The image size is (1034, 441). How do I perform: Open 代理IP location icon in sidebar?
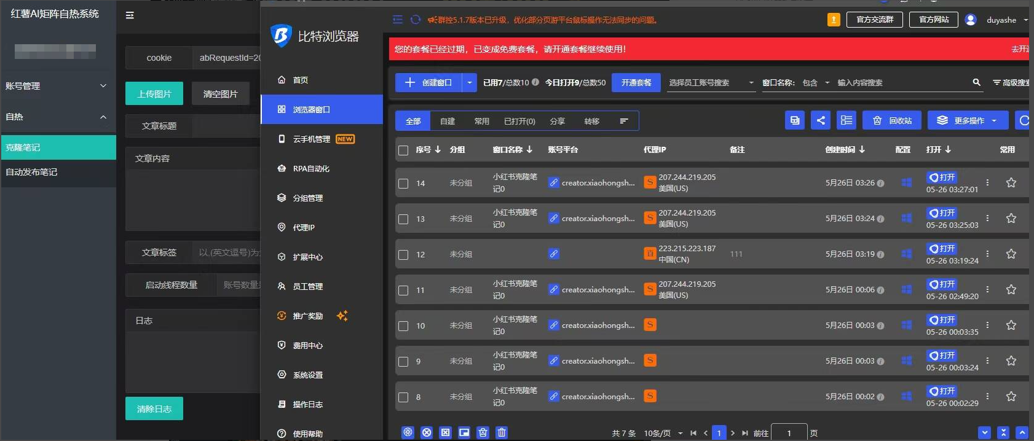(x=282, y=227)
